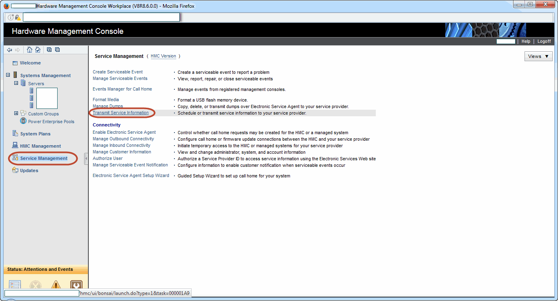Select HMC Management in navigation pane
Viewport: 558px width, 301px height.
[x=40, y=146]
